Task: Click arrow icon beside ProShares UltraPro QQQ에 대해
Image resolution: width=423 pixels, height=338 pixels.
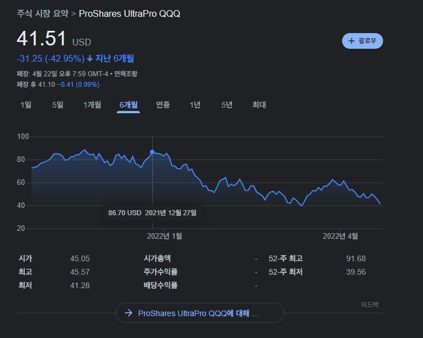Action: [x=129, y=313]
